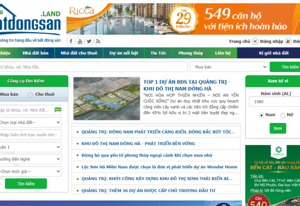Open the Phường Bến Nghé ward dropdown
This screenshot has width=300, height=206.
[x=30, y=159]
